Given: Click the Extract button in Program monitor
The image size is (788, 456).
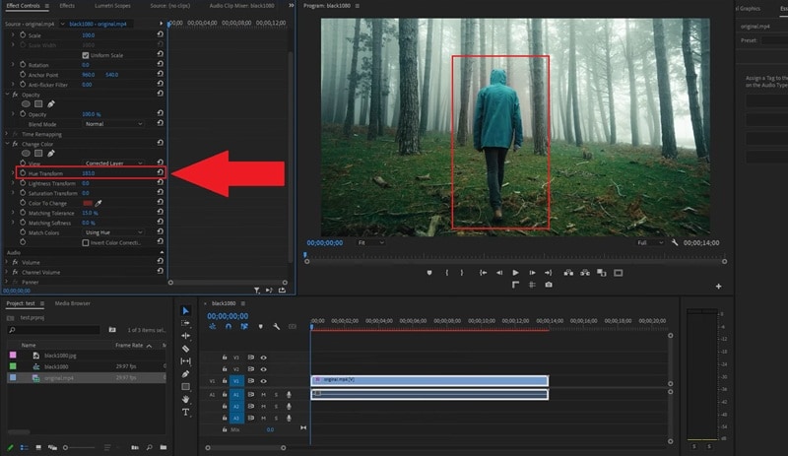Looking at the screenshot, I should point(585,273).
